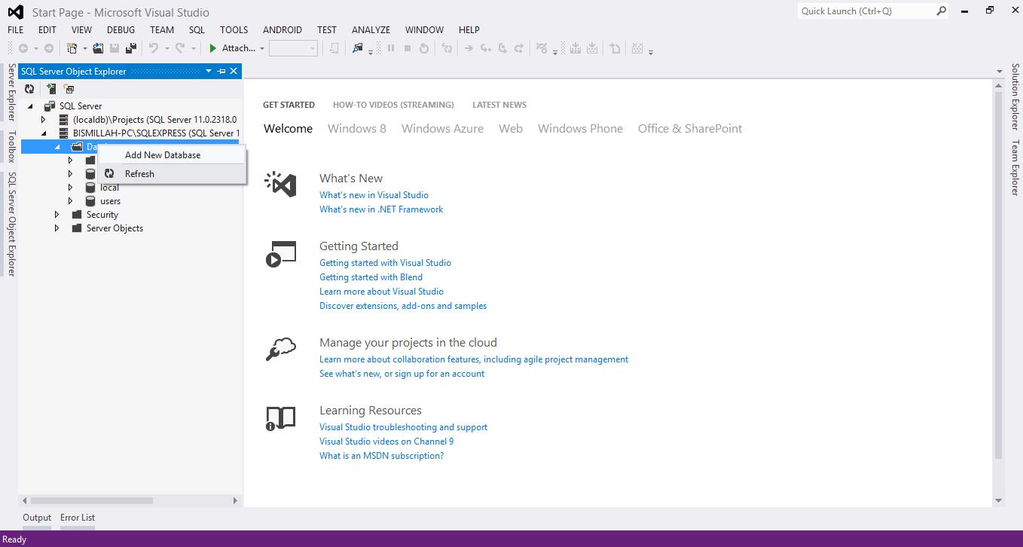
Task: Click the green Start Attach play button
Action: tap(213, 48)
